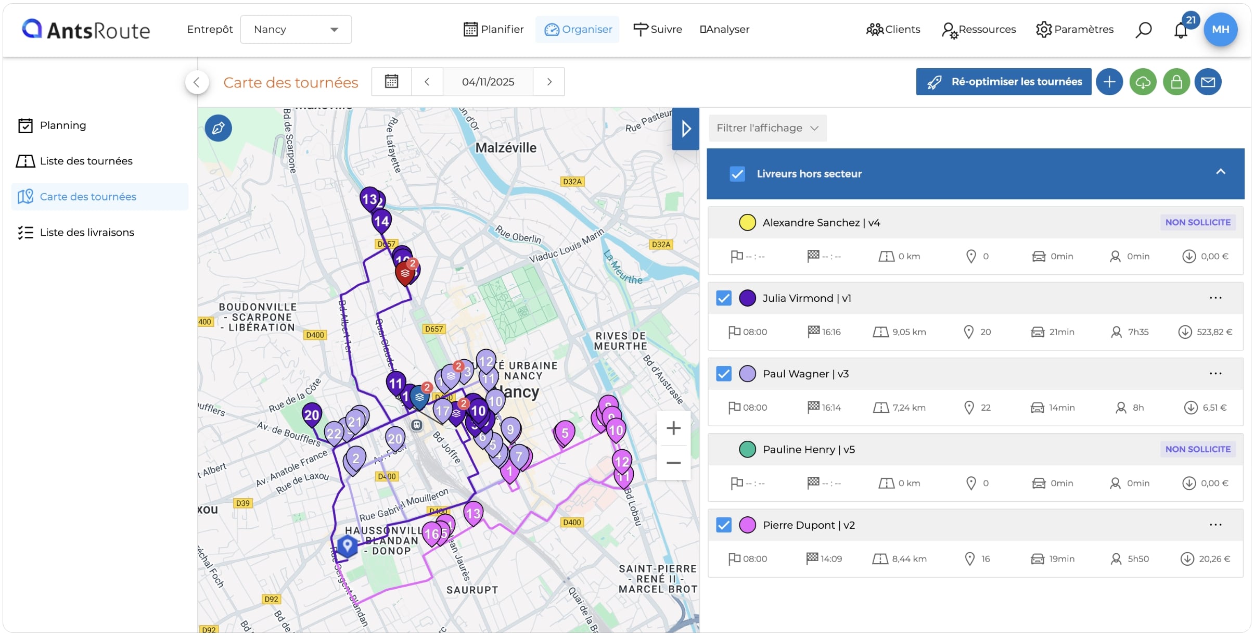Open the calendar date picker icon
The width and height of the screenshot is (1254, 635).
391,82
